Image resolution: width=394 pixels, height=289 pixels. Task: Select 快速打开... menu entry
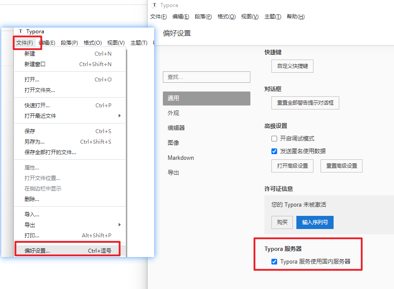[70, 105]
